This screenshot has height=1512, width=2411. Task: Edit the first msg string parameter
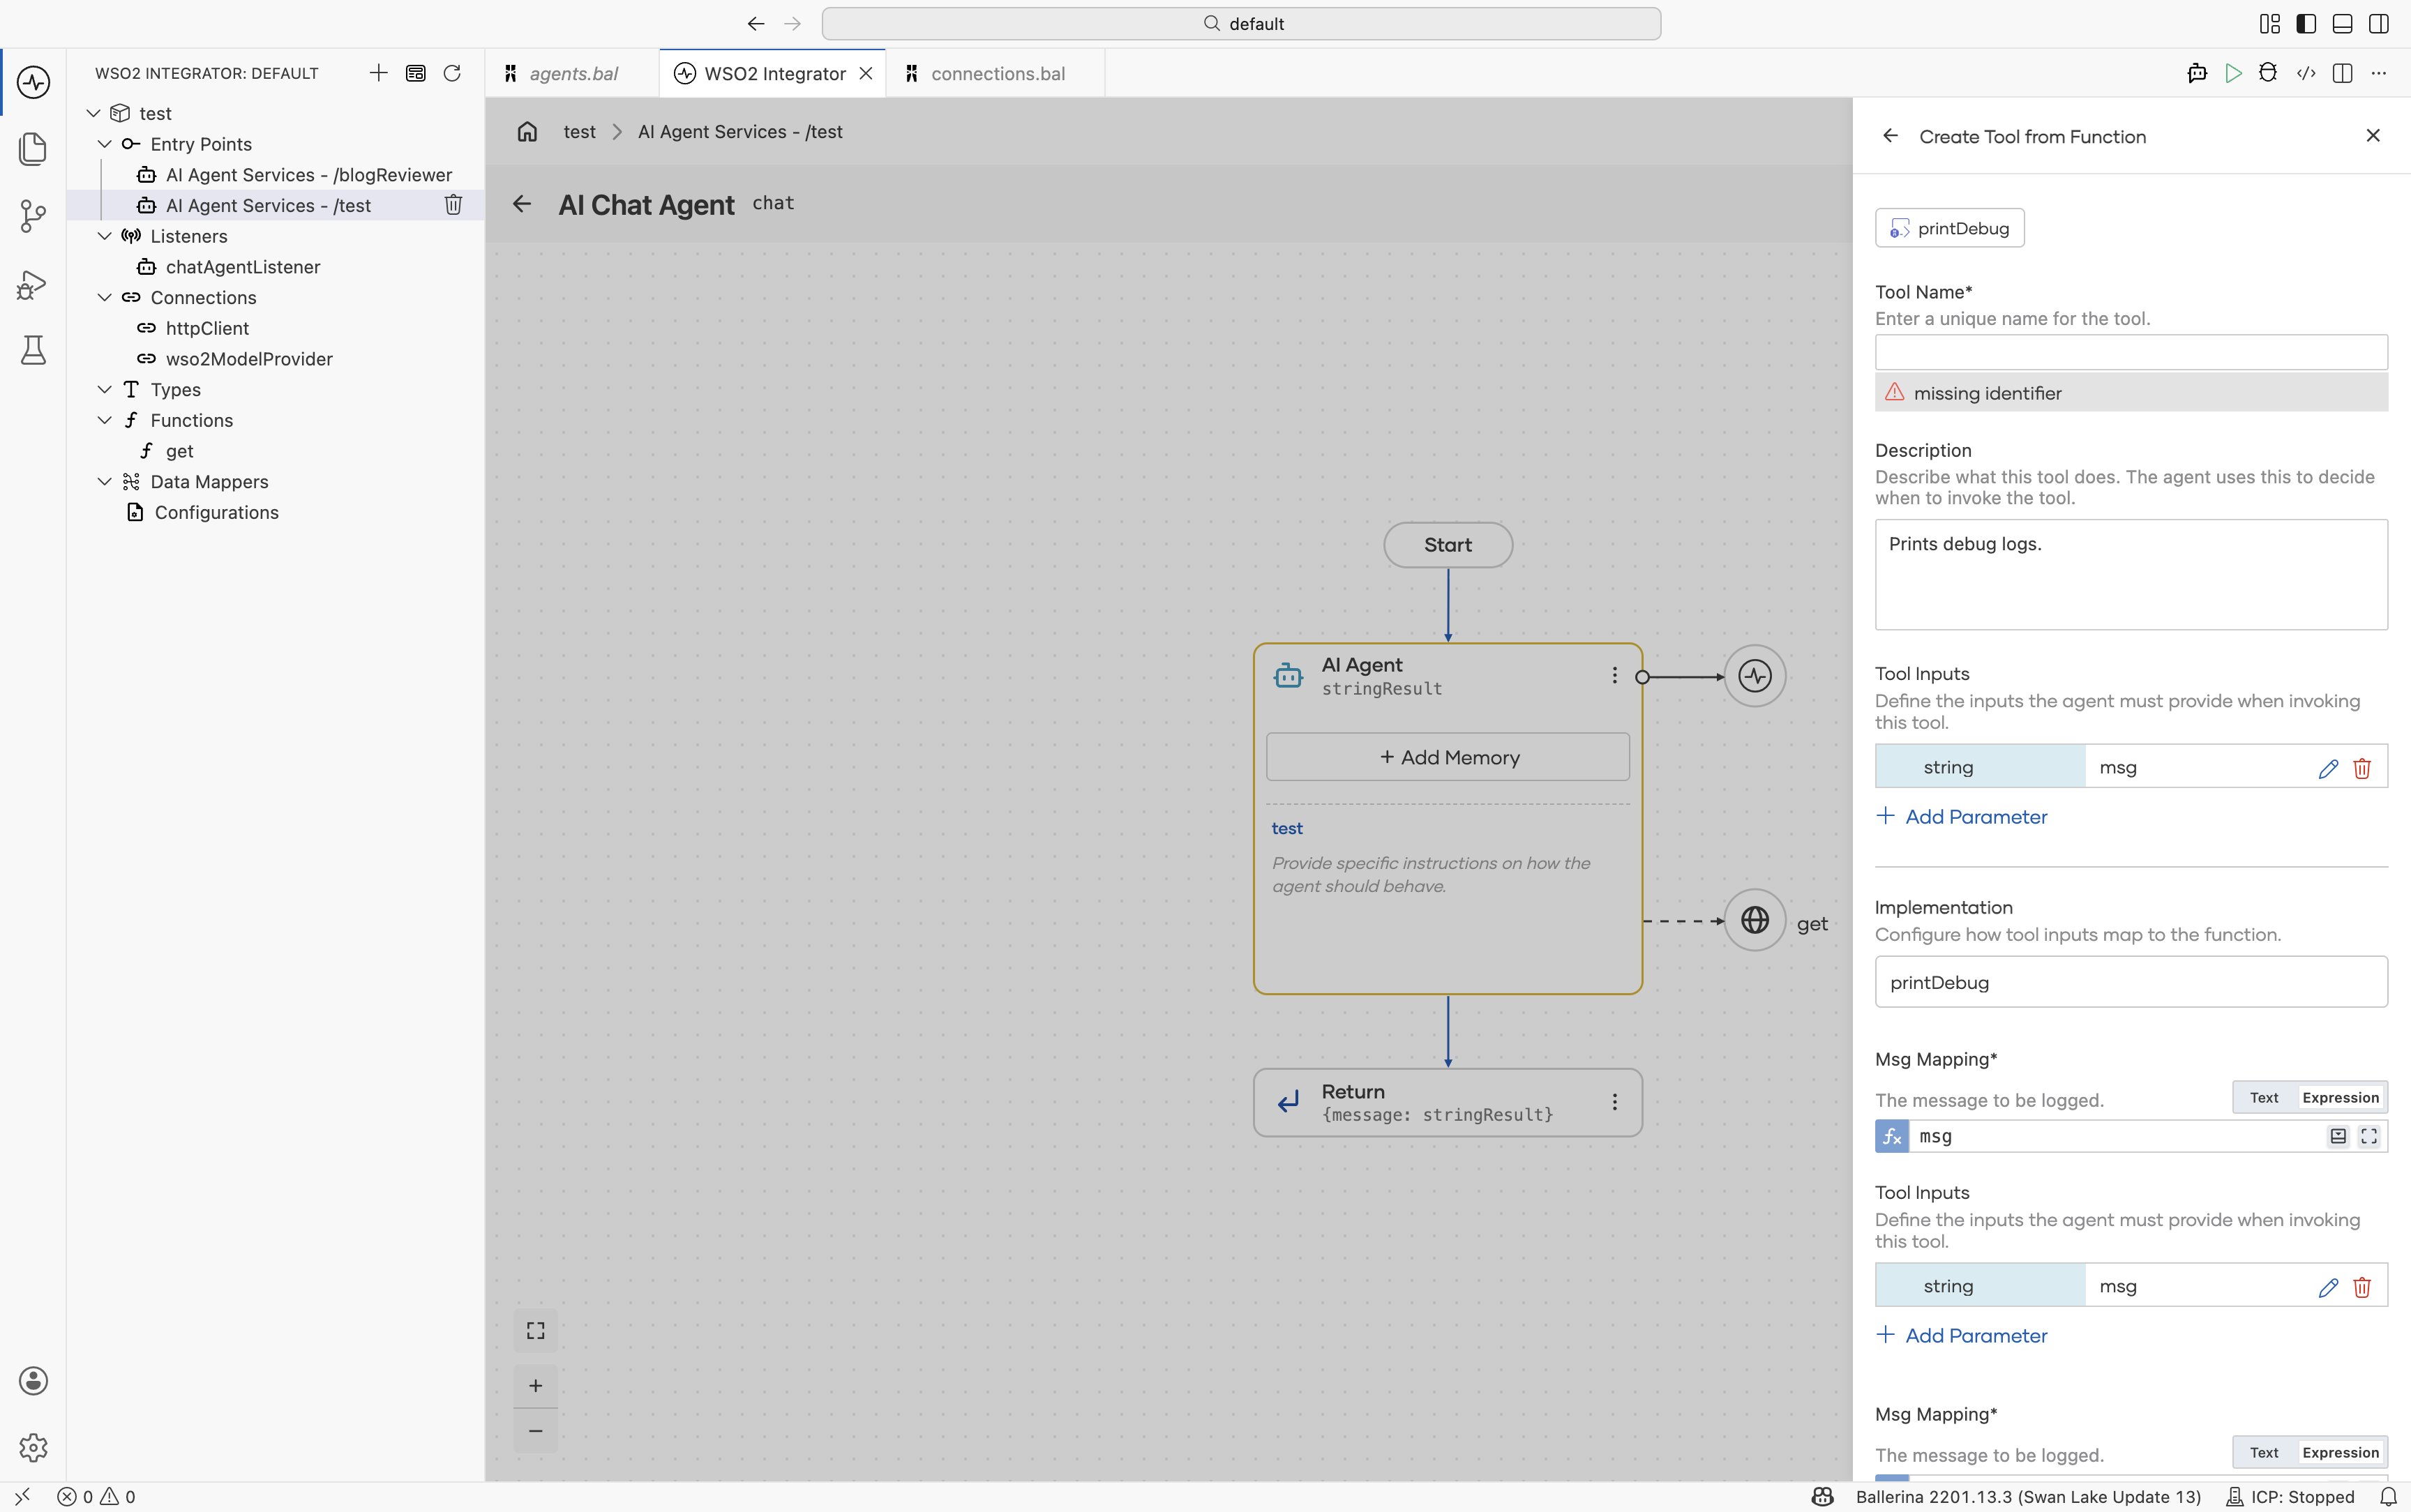pos(2328,768)
